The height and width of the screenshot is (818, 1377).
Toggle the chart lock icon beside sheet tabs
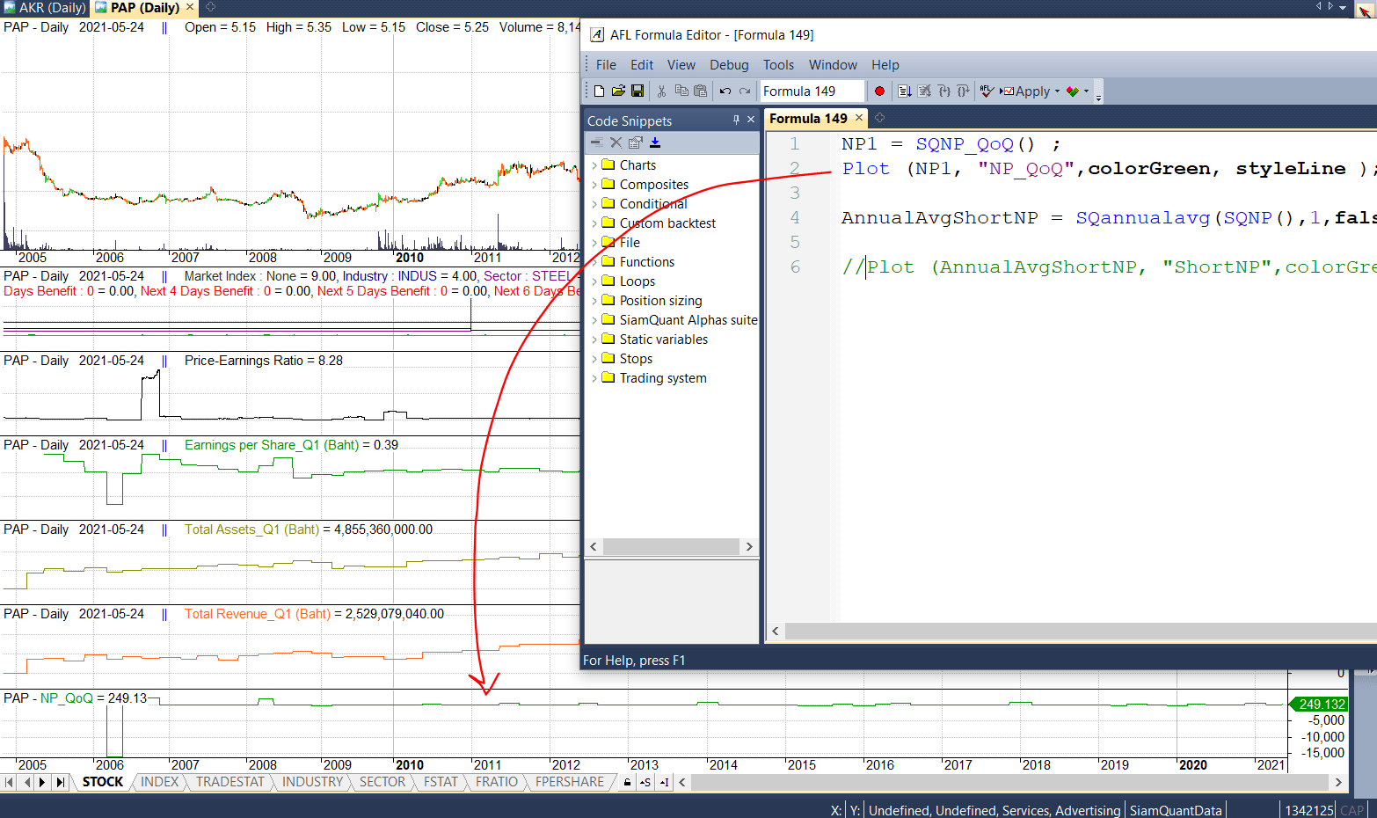tap(627, 782)
